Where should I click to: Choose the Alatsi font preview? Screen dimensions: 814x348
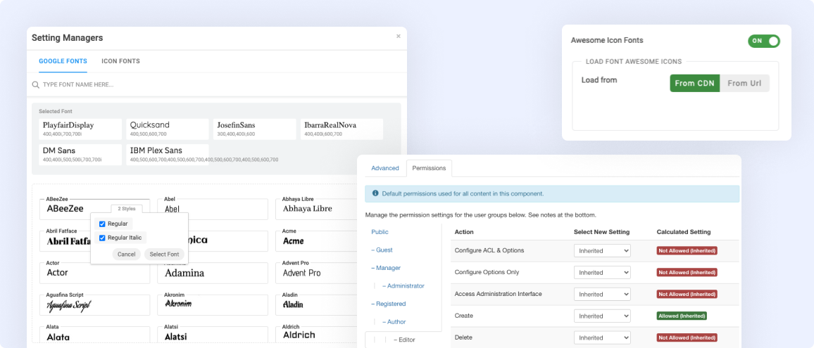click(213, 335)
